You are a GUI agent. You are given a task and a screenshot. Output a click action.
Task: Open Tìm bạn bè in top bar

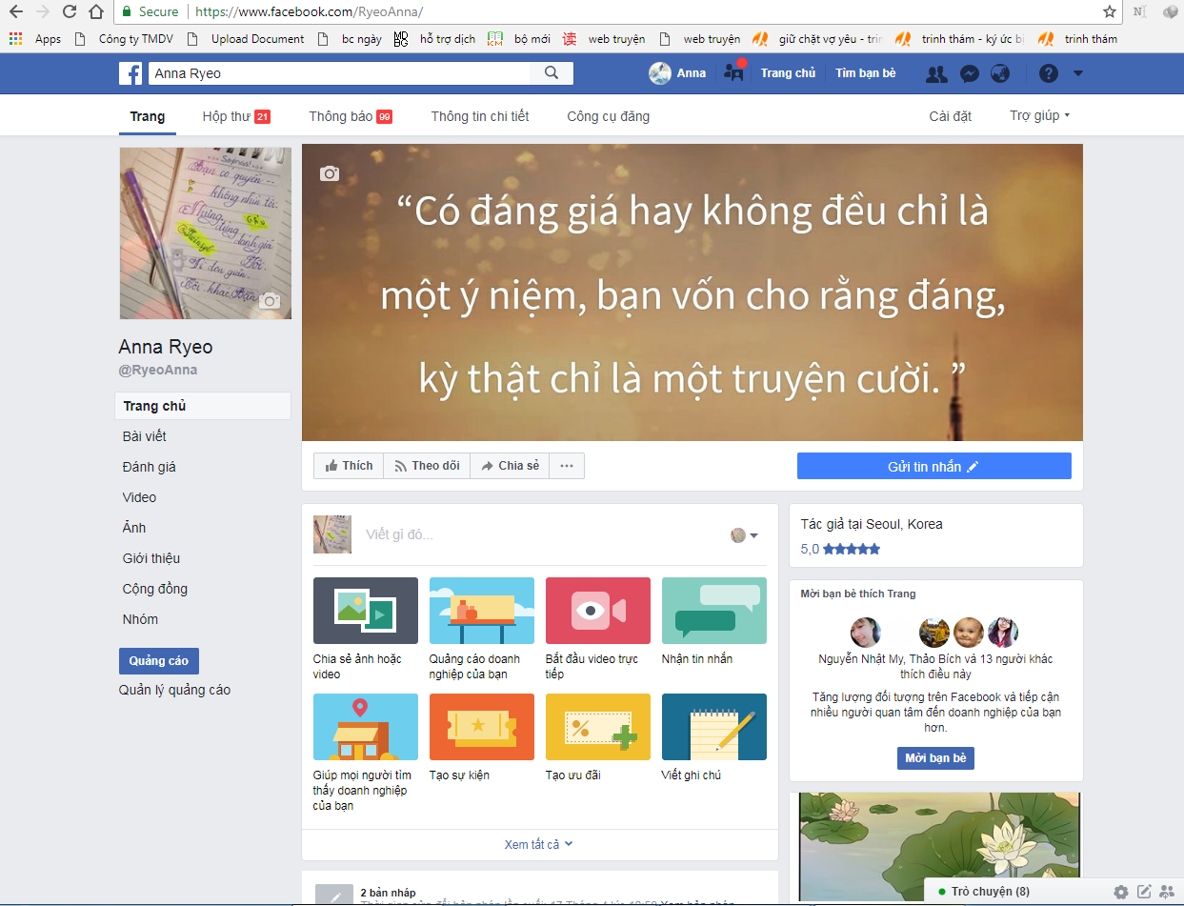tap(866, 73)
